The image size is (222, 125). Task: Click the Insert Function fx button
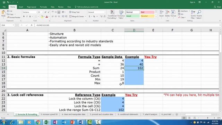pyautogui.click(x=32, y=25)
